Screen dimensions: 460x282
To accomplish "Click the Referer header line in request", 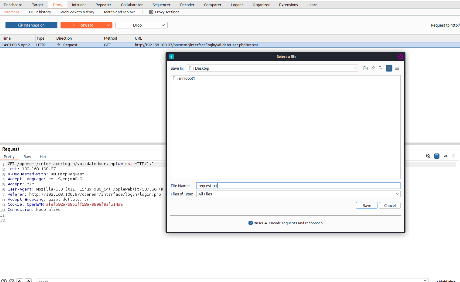I will tap(84, 194).
